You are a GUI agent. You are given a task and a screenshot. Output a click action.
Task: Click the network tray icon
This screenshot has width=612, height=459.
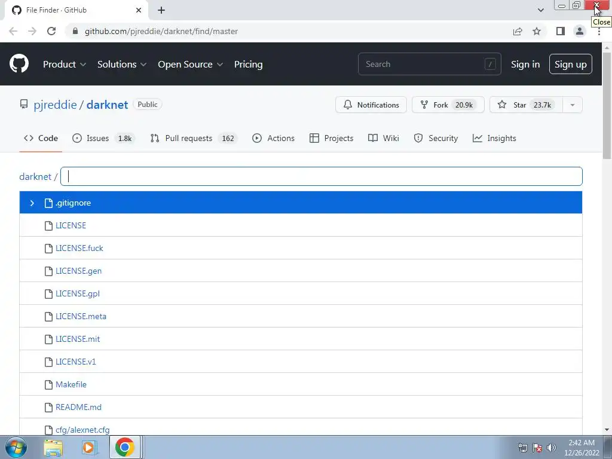pos(522,448)
